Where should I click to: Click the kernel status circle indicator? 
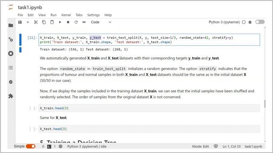pyautogui.click(x=244, y=22)
